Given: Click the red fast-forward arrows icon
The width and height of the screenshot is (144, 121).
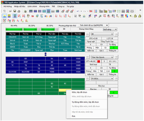Looking at the screenshot, I should pyautogui.click(x=91, y=11).
